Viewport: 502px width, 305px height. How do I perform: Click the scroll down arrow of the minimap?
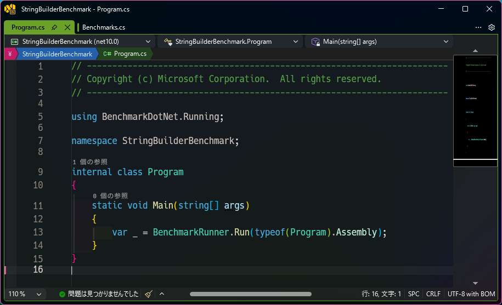pos(476,283)
